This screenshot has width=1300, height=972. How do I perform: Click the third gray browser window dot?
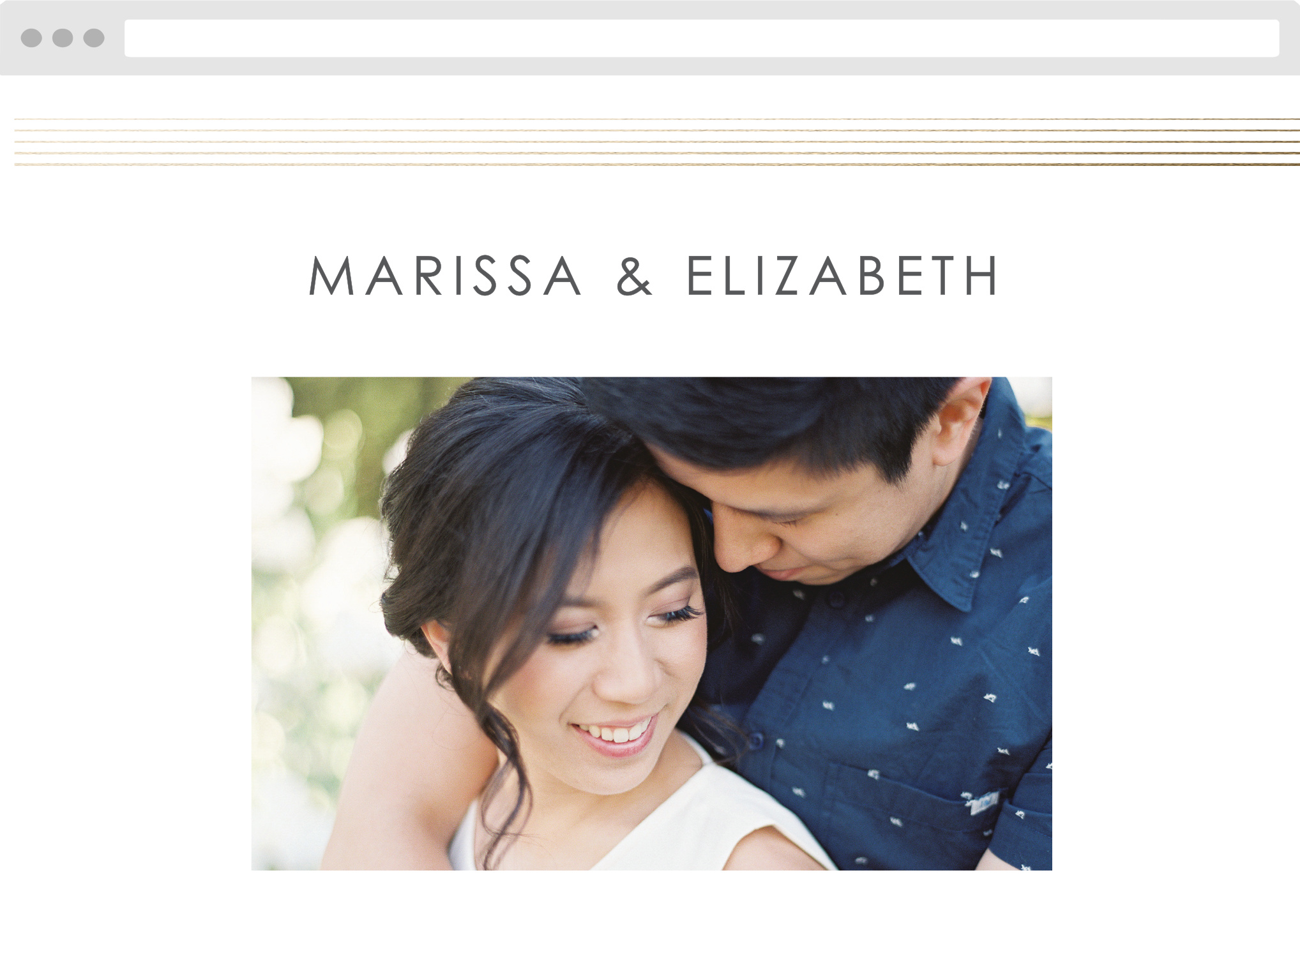pyautogui.click(x=94, y=38)
